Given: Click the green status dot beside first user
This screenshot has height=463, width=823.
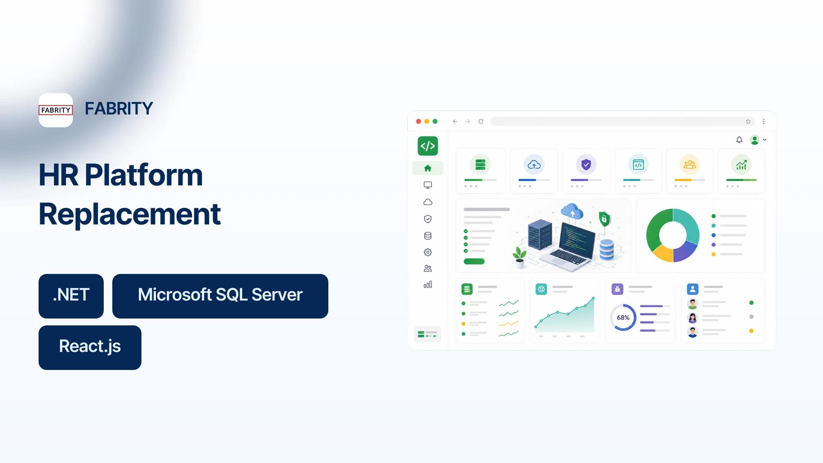Looking at the screenshot, I should pyautogui.click(x=751, y=303).
